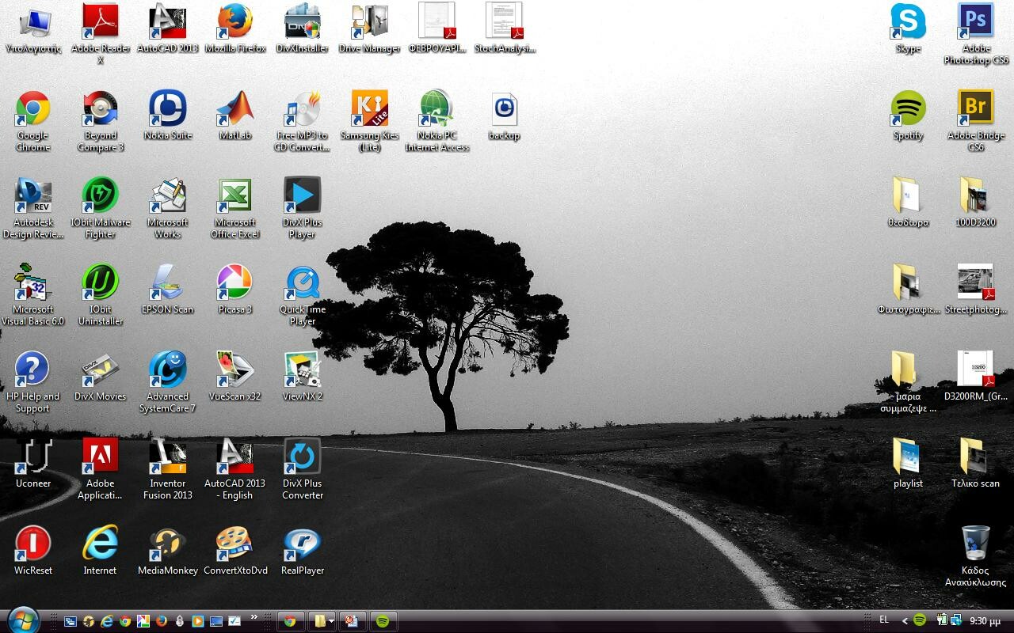The image size is (1014, 633).
Task: Select the Adobe Bridge CS6 icon
Action: coord(976,109)
